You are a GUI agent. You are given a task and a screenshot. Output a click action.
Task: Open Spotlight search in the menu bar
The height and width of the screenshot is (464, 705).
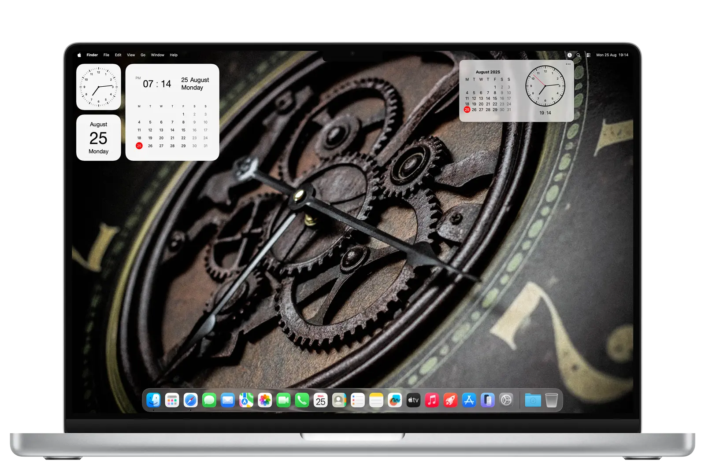click(579, 55)
